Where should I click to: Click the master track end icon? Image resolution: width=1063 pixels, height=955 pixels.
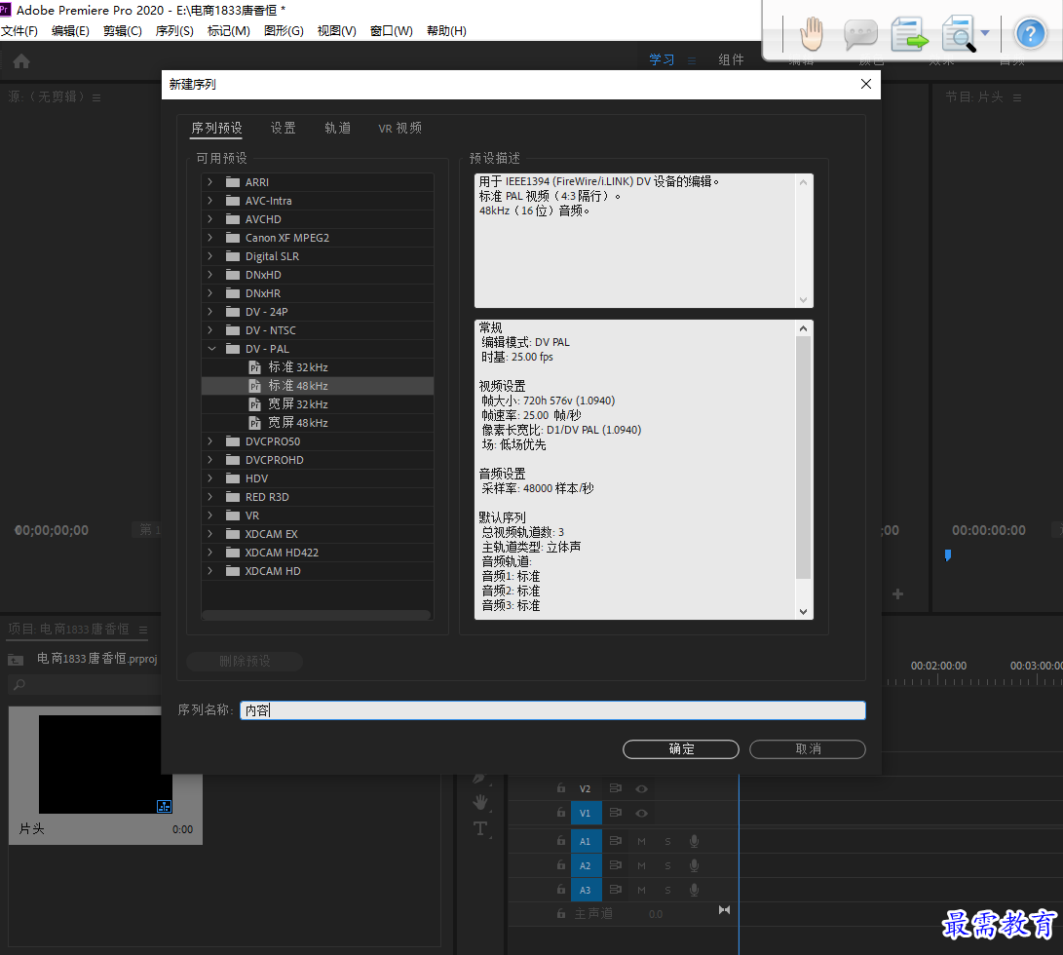tap(724, 910)
